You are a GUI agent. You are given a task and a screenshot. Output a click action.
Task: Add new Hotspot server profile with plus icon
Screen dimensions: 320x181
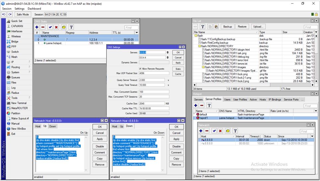click(196, 105)
